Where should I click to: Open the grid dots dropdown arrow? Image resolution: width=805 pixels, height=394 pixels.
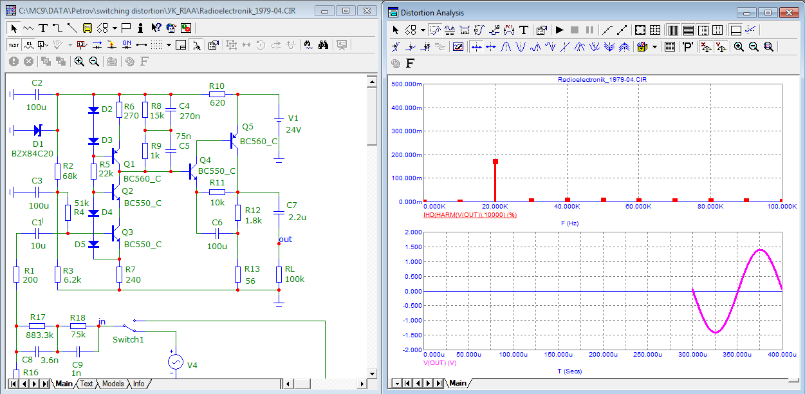click(169, 45)
